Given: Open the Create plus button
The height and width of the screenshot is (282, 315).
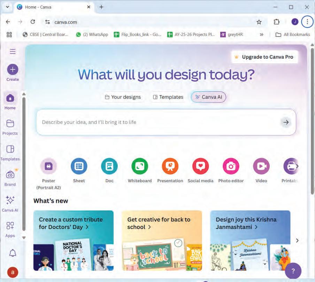Looking at the screenshot, I should (x=13, y=69).
